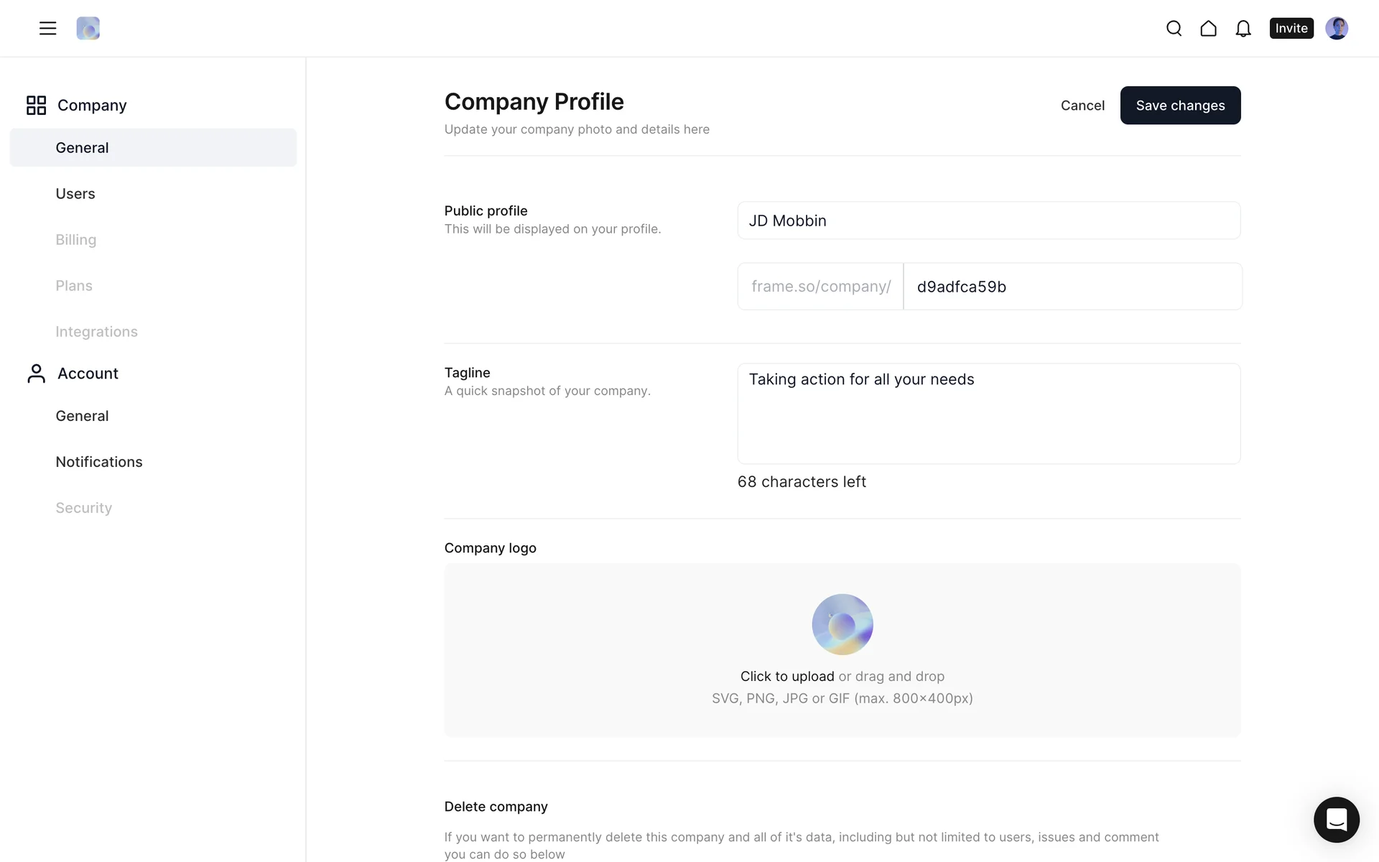Open user avatar in top right
Image resolution: width=1379 pixels, height=862 pixels.
(1336, 28)
